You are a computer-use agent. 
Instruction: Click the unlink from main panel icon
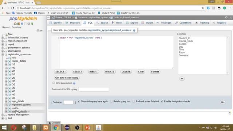tap(41, 31)
